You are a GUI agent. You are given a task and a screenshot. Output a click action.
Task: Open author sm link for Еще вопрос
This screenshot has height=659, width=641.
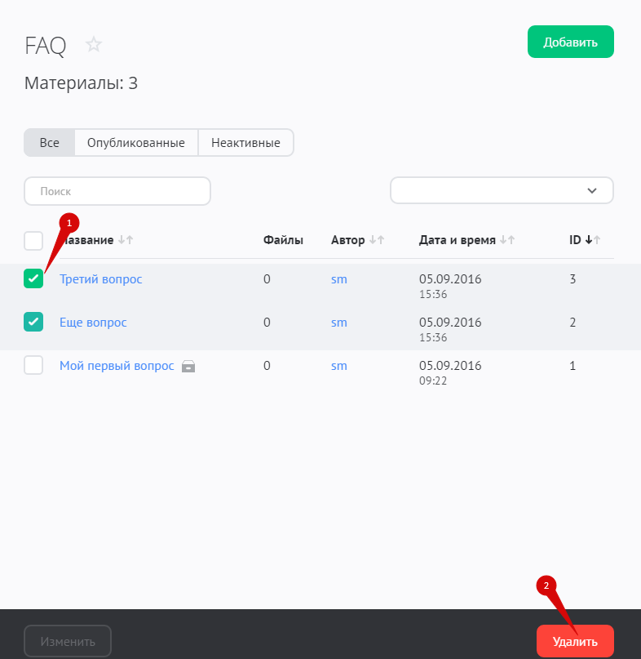[x=339, y=323]
